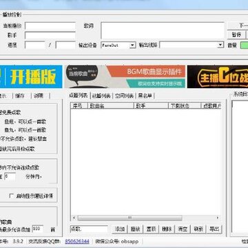Open the BGM歌曲显示插件 banner

point(125,76)
